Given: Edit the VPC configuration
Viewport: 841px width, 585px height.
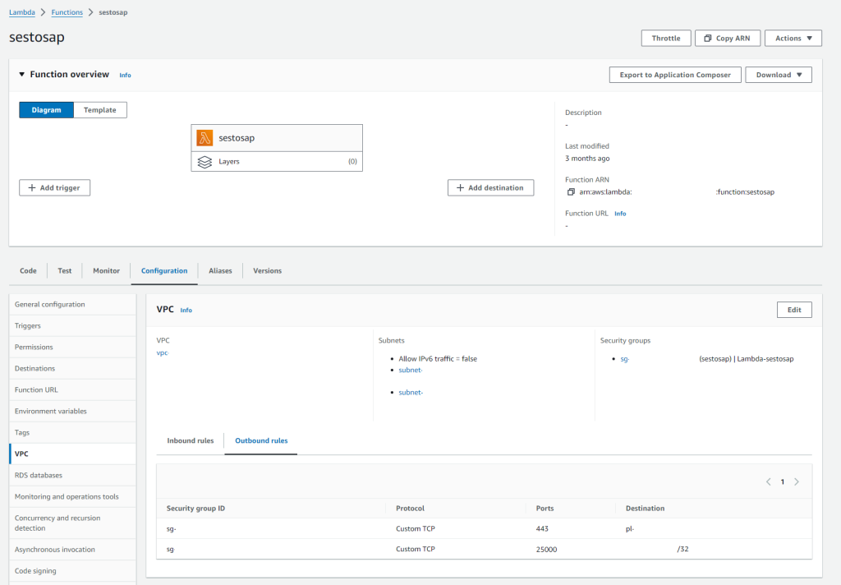Looking at the screenshot, I should (x=793, y=310).
